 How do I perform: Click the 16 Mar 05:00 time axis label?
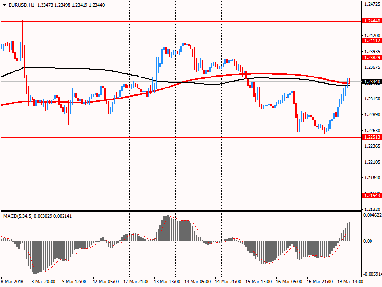click(x=289, y=281)
